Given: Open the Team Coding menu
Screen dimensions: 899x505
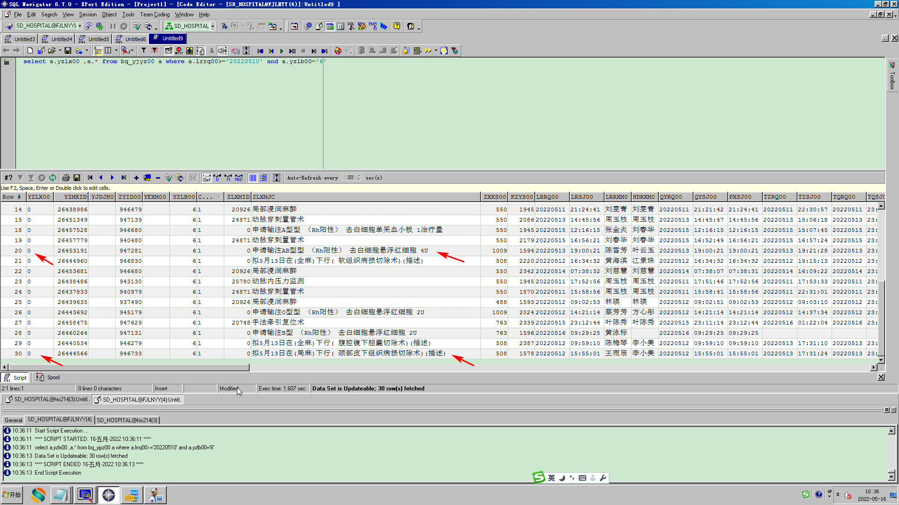Looking at the screenshot, I should (155, 14).
